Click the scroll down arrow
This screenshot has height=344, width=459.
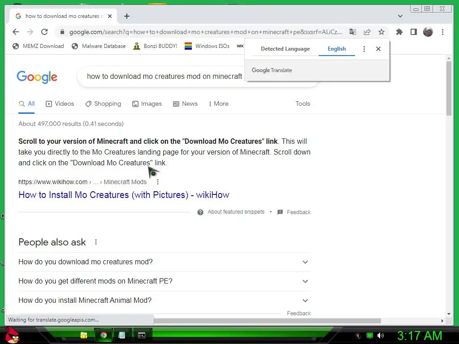pyautogui.click(x=449, y=314)
